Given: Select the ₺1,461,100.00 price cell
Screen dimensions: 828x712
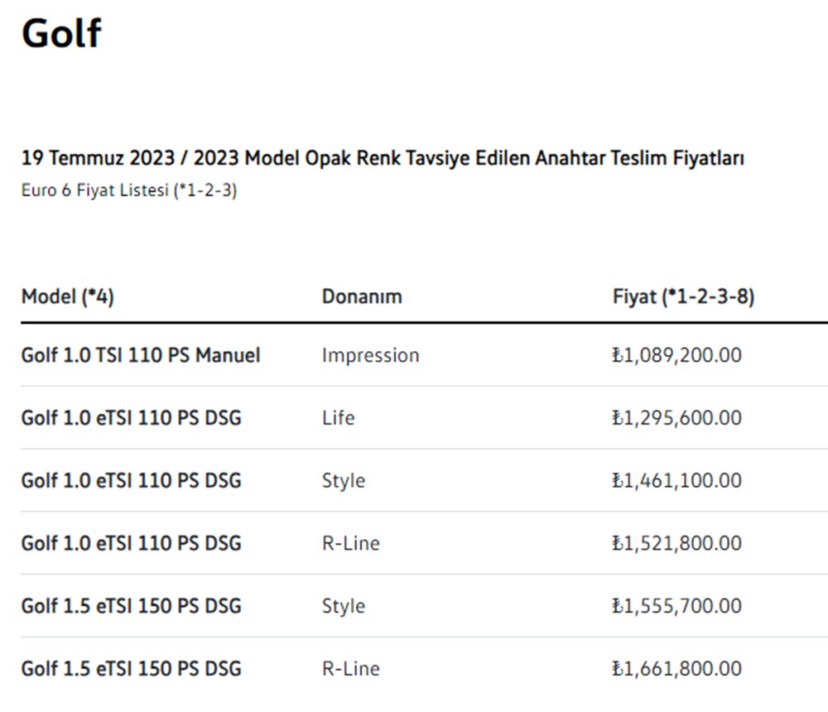Looking at the screenshot, I should [676, 481].
